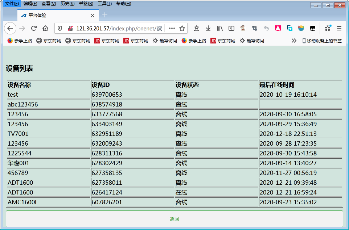Open the 最常访问 bookmark

click(165, 41)
